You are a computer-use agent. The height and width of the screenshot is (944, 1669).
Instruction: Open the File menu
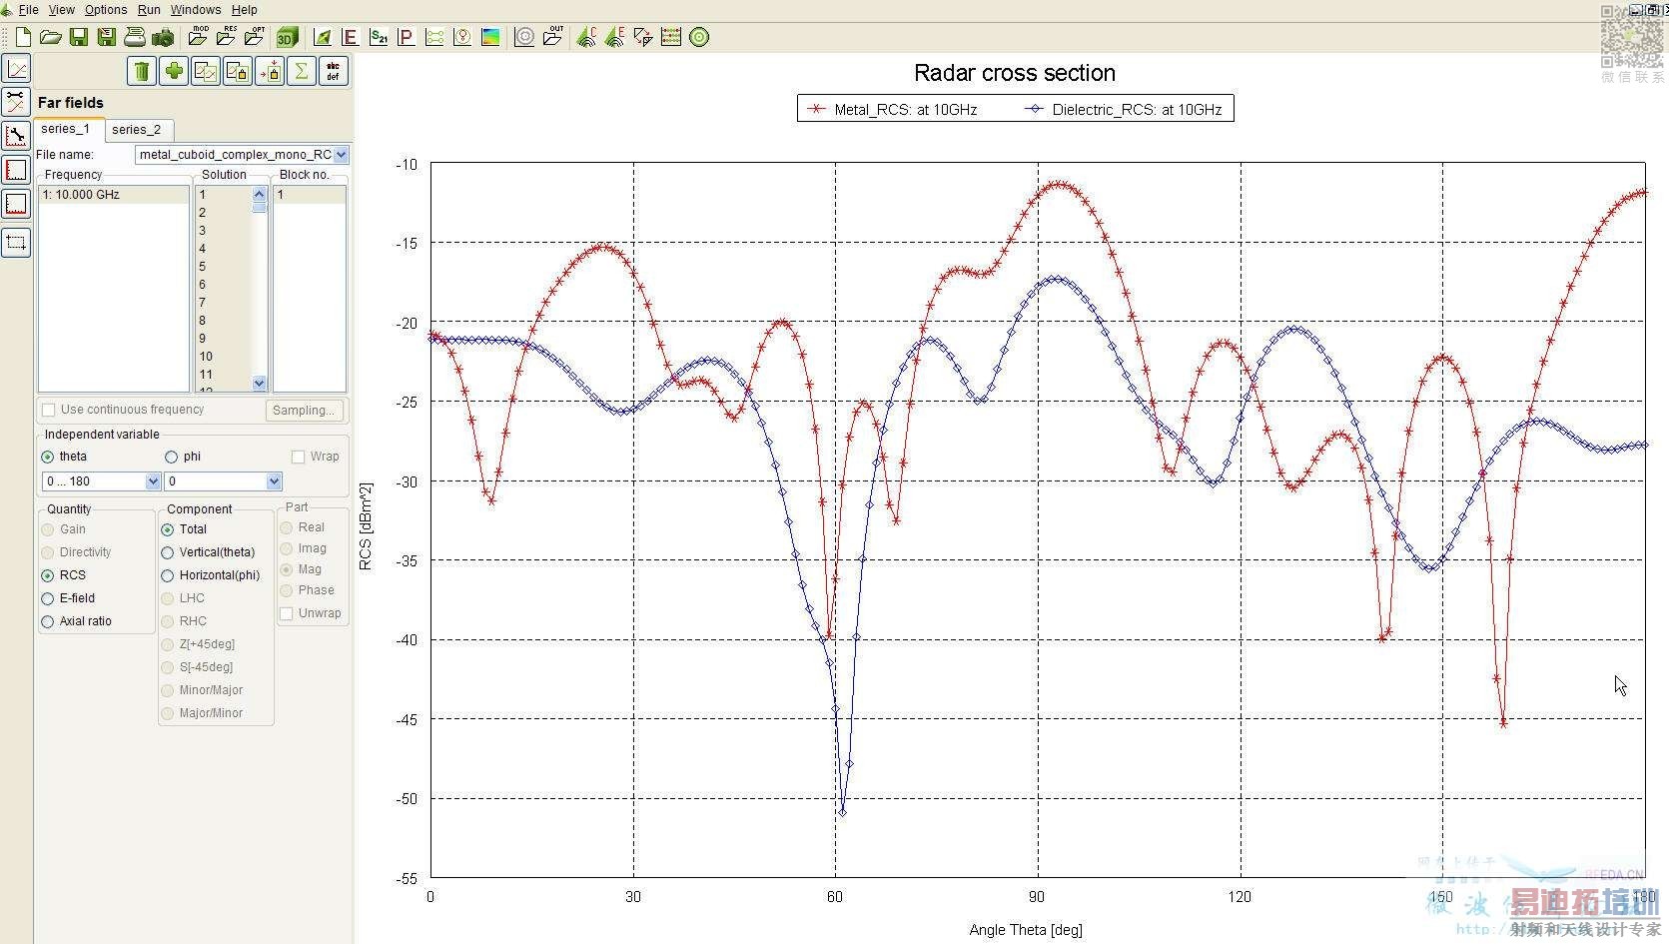[x=29, y=9]
